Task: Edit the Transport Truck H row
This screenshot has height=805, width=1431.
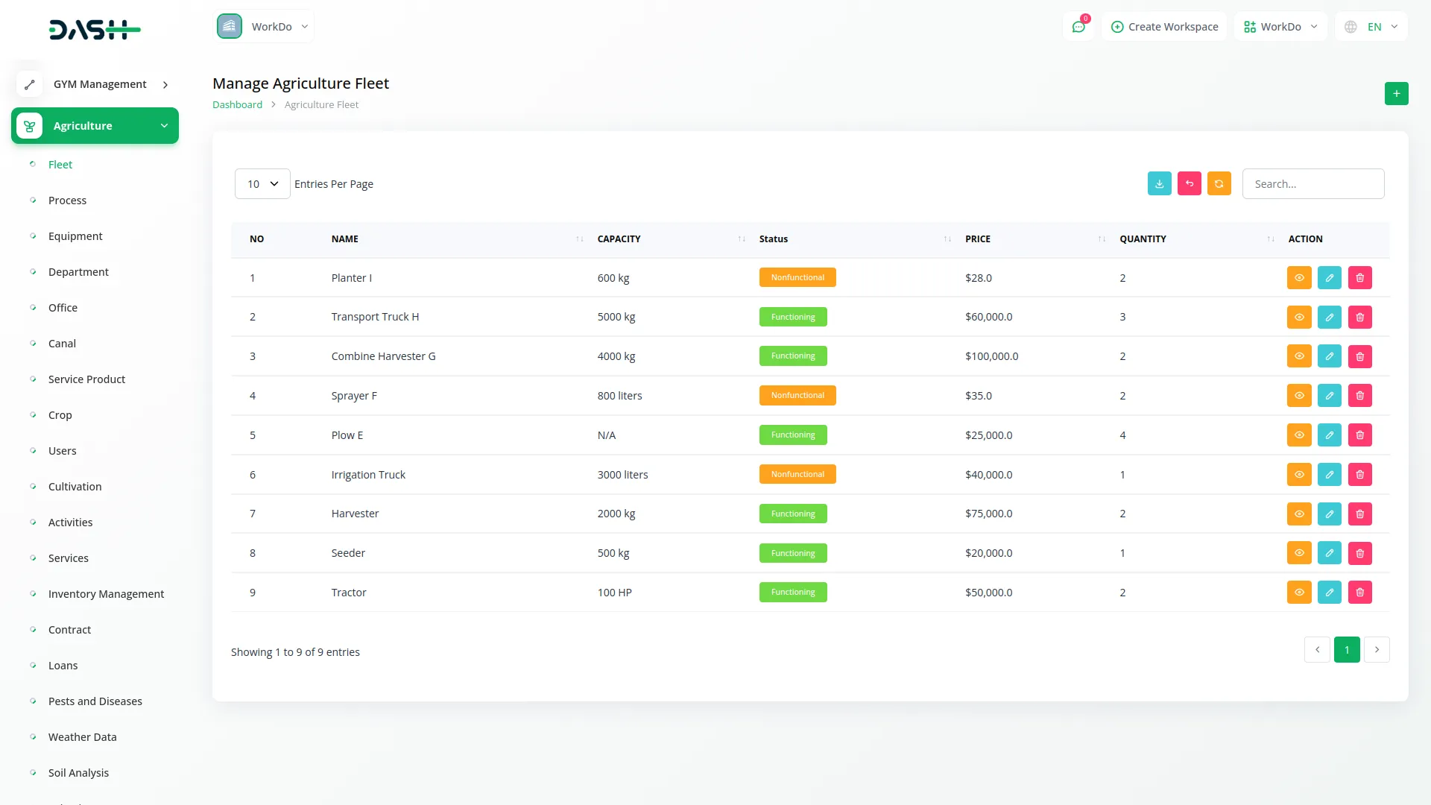Action: point(1329,318)
